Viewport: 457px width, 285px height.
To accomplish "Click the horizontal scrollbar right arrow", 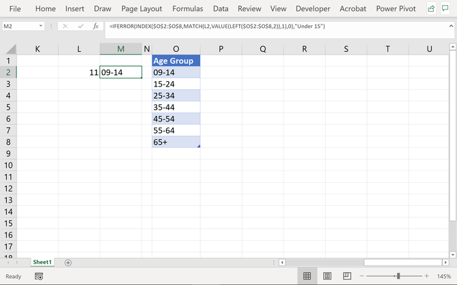I will pyautogui.click(x=445, y=262).
